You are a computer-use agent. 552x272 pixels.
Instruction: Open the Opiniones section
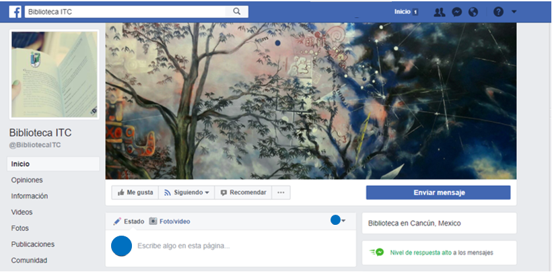coord(27,180)
